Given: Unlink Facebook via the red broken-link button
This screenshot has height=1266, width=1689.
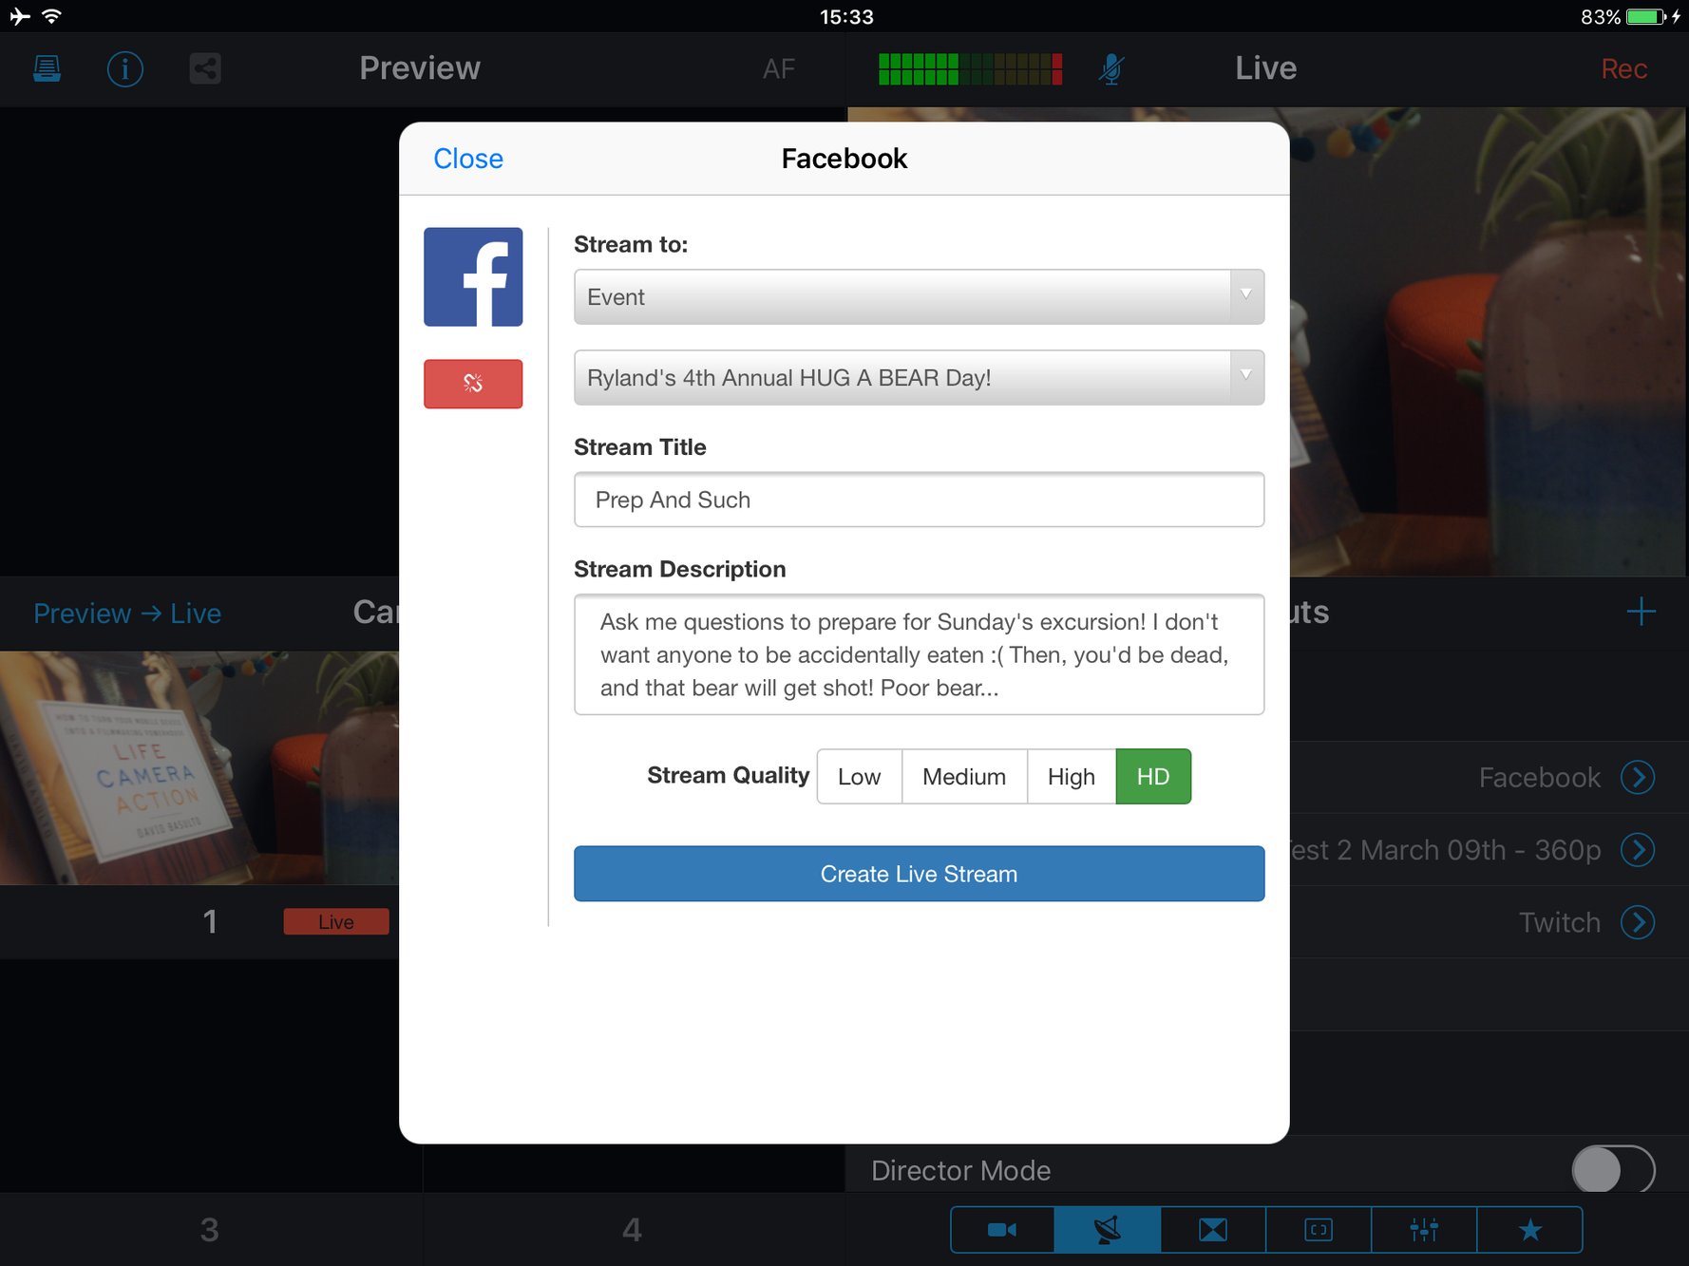Looking at the screenshot, I should click(472, 384).
